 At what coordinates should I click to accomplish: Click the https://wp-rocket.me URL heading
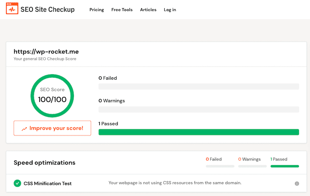[46, 52]
